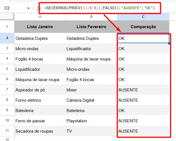Select the AUSENTE cell in row 7
The image size is (176, 141).
coord(143,90)
